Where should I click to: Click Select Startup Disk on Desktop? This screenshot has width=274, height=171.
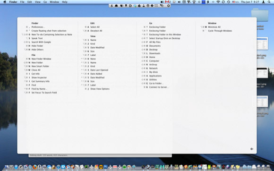coord(164,38)
